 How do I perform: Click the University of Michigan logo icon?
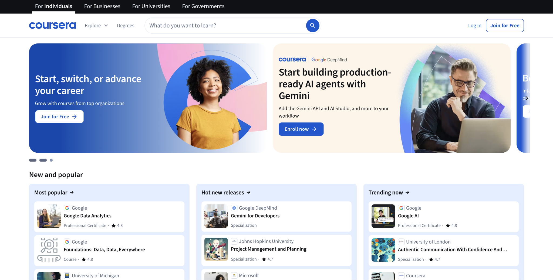(x=67, y=275)
